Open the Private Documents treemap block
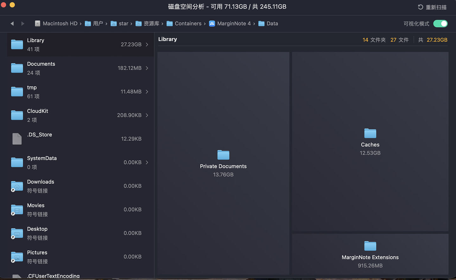 (223, 163)
